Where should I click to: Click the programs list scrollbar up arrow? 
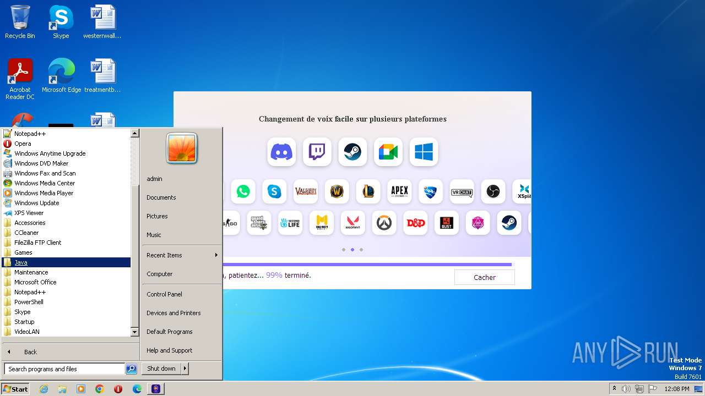(x=134, y=133)
